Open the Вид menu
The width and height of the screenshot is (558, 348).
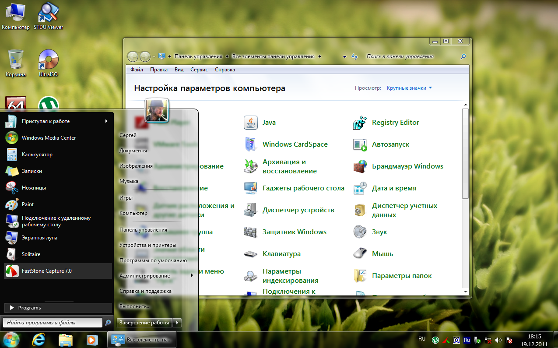pyautogui.click(x=179, y=70)
